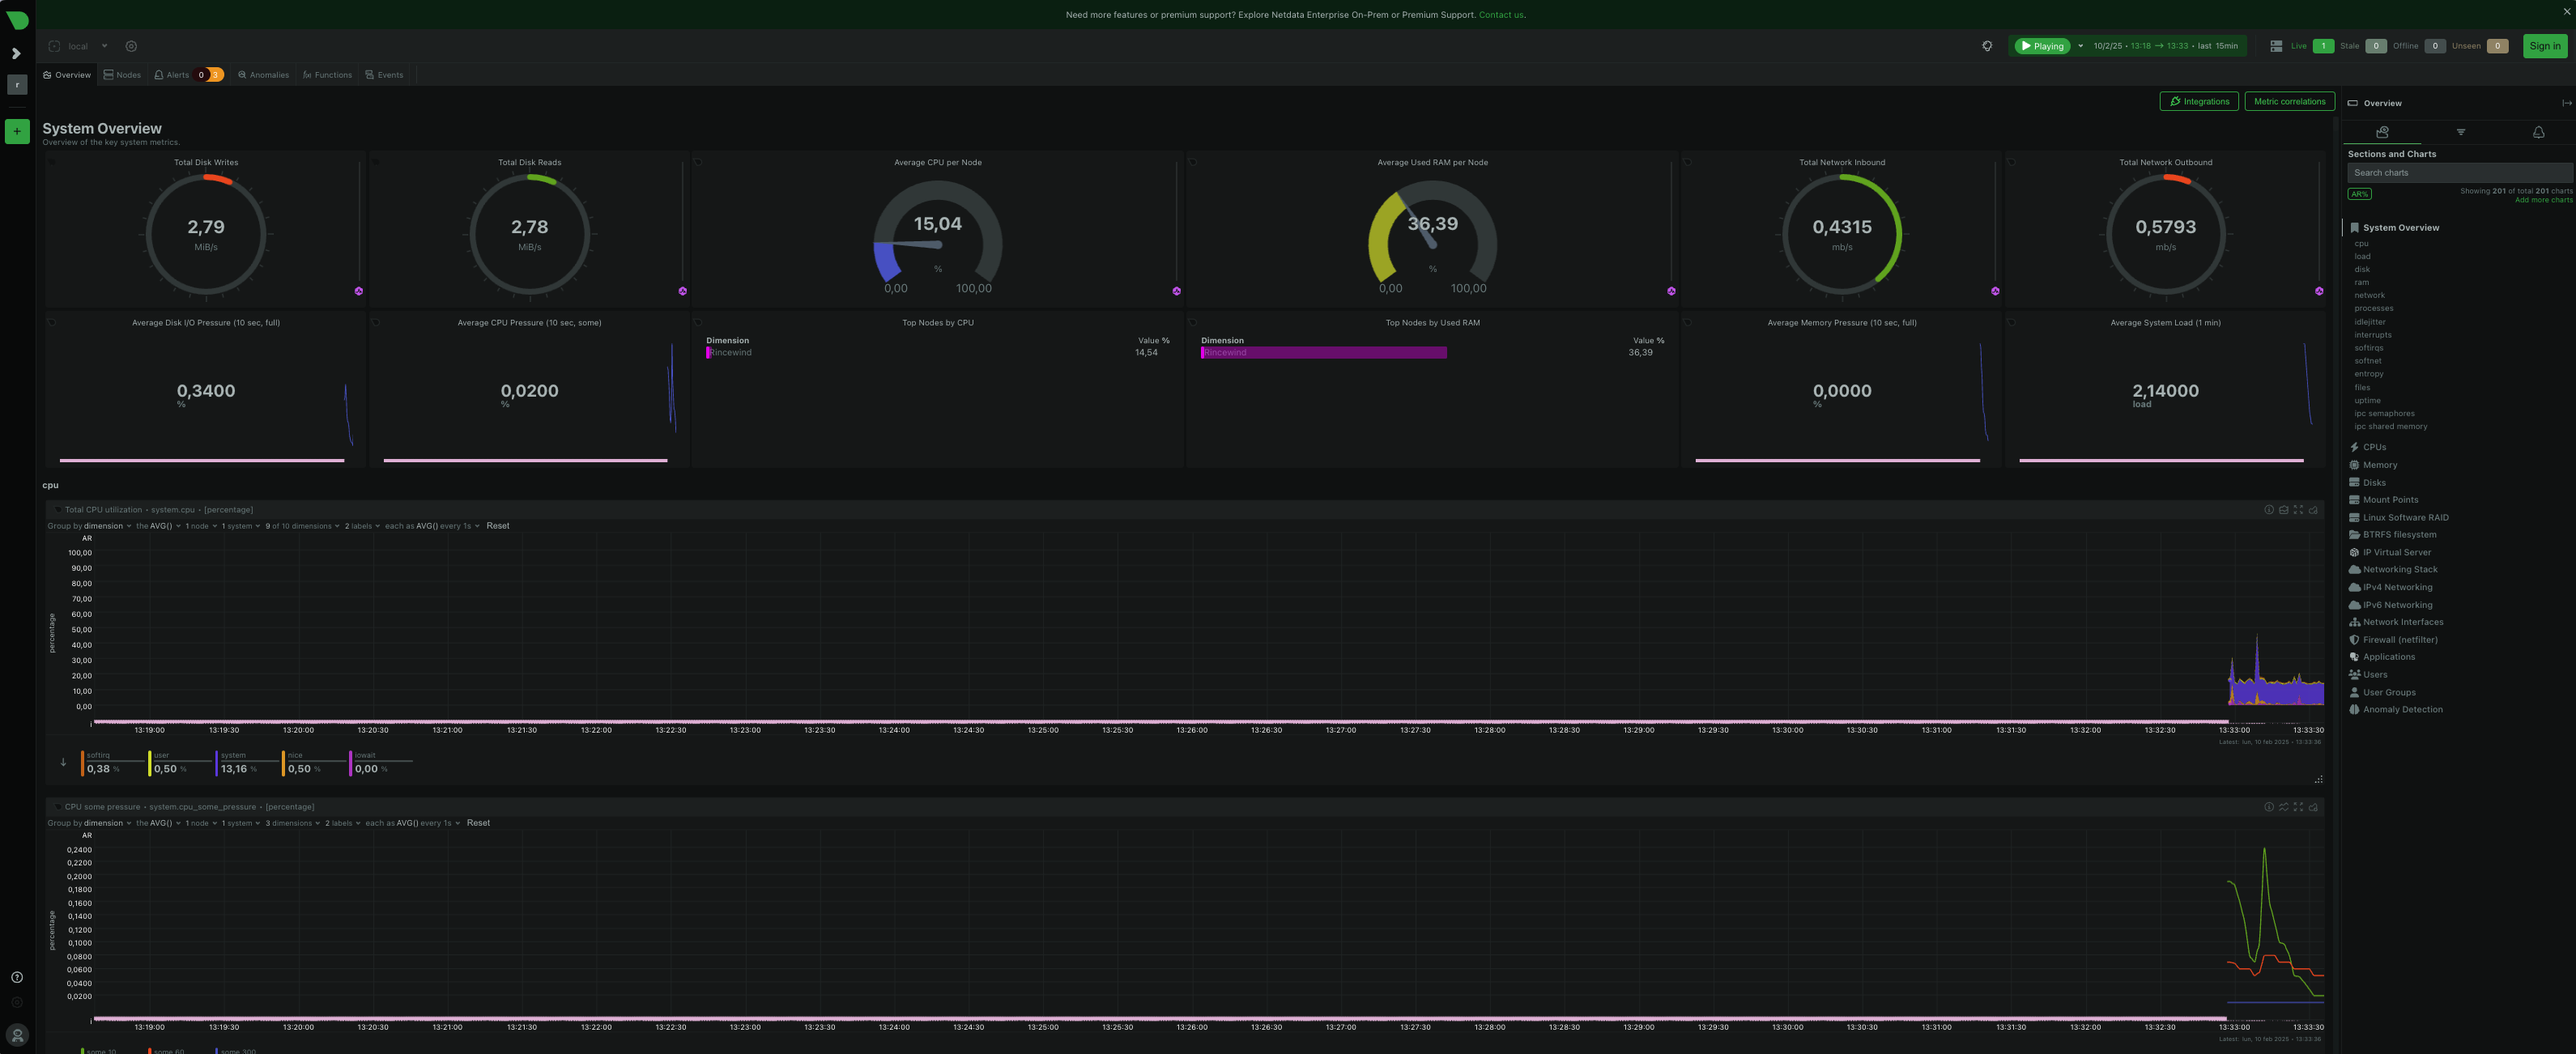Viewport: 2576px width, 1054px height.
Task: Expand the Disks section
Action: pyautogui.click(x=2374, y=483)
